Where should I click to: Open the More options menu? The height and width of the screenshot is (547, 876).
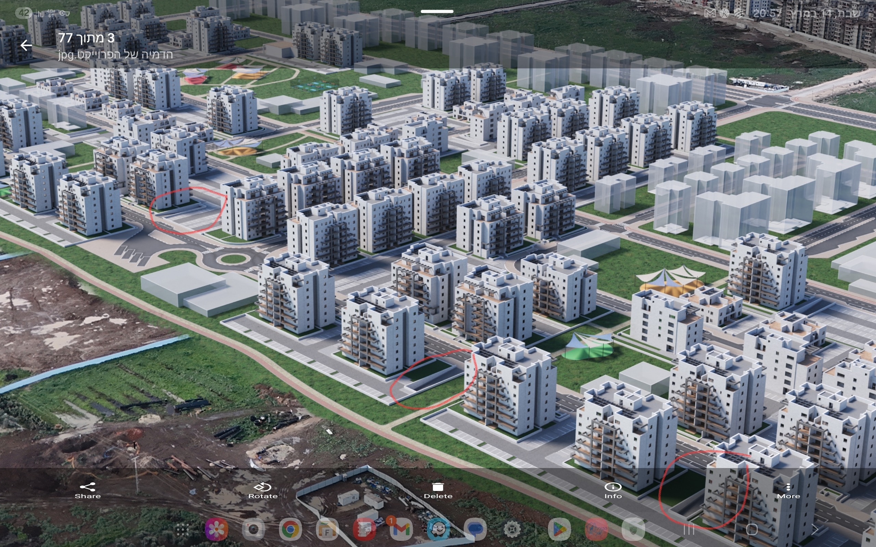788,490
